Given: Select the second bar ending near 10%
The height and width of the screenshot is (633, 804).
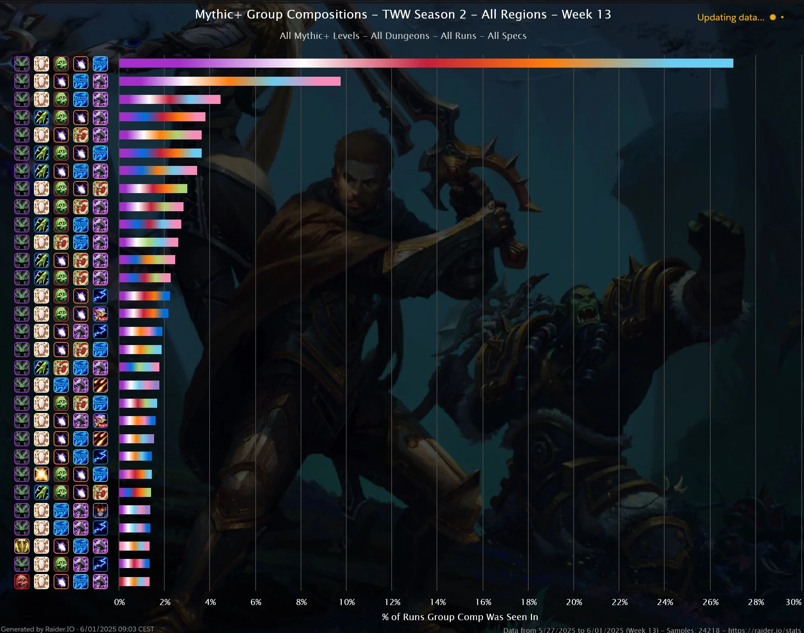Looking at the screenshot, I should (230, 81).
